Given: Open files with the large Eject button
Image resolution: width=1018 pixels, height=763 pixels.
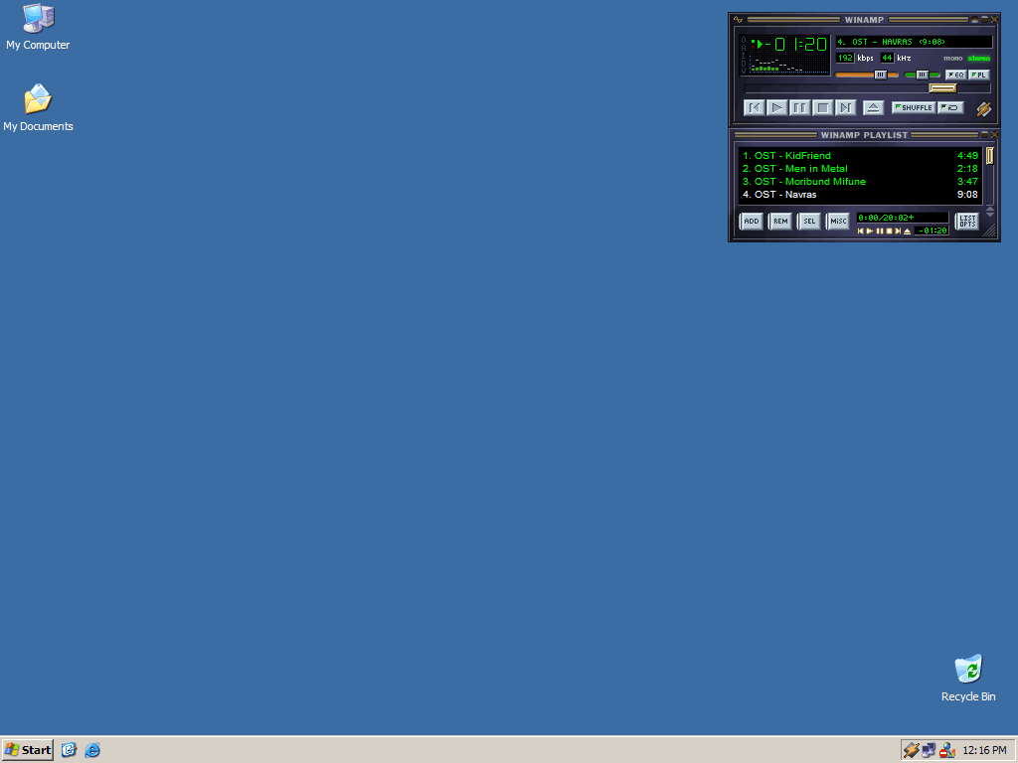Looking at the screenshot, I should coord(874,107).
